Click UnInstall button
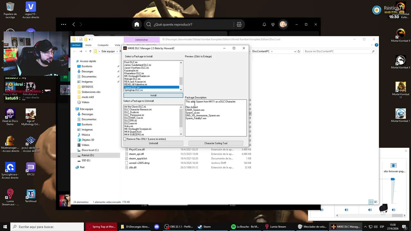Screen dimensions: 411x231 pos(153,143)
